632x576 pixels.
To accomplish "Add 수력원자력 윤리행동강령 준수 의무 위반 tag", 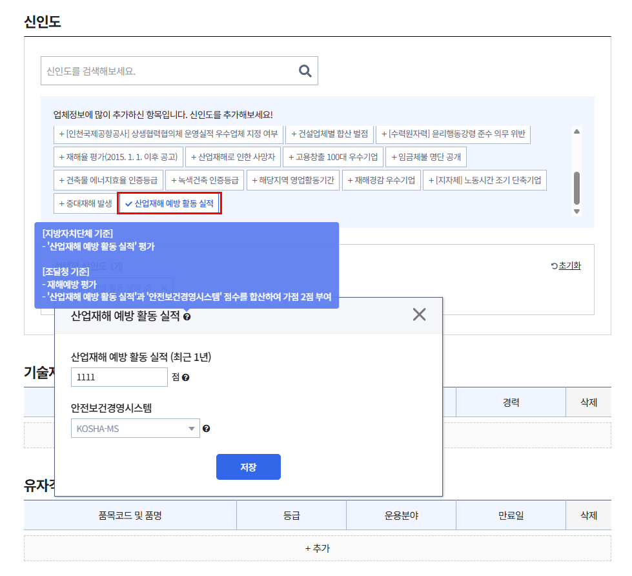I will [453, 134].
